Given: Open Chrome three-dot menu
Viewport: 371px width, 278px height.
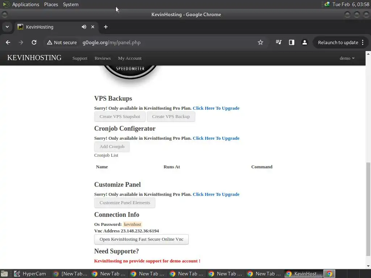Looking at the screenshot, I should coord(363,43).
